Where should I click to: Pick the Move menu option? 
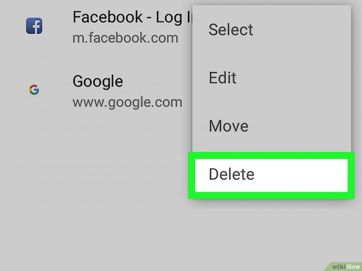tap(228, 126)
